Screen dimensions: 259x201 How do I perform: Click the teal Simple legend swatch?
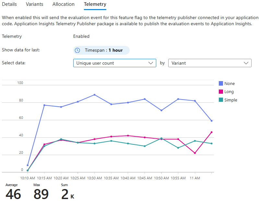coord(221,100)
